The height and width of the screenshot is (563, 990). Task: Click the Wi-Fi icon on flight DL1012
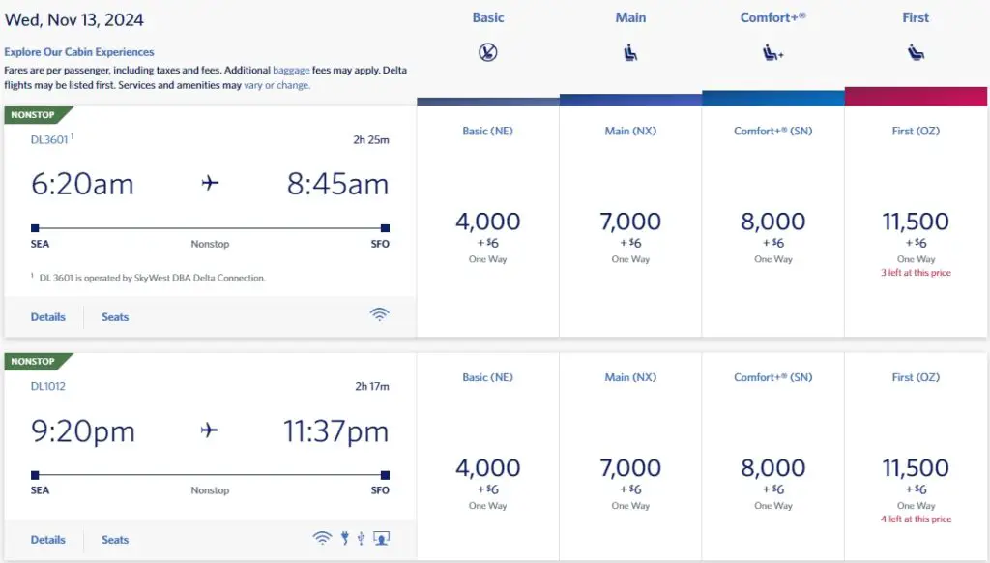(321, 539)
